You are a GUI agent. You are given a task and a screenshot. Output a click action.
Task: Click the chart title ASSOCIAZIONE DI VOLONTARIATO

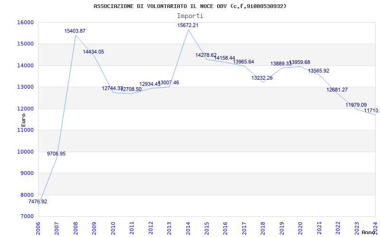click(190, 6)
